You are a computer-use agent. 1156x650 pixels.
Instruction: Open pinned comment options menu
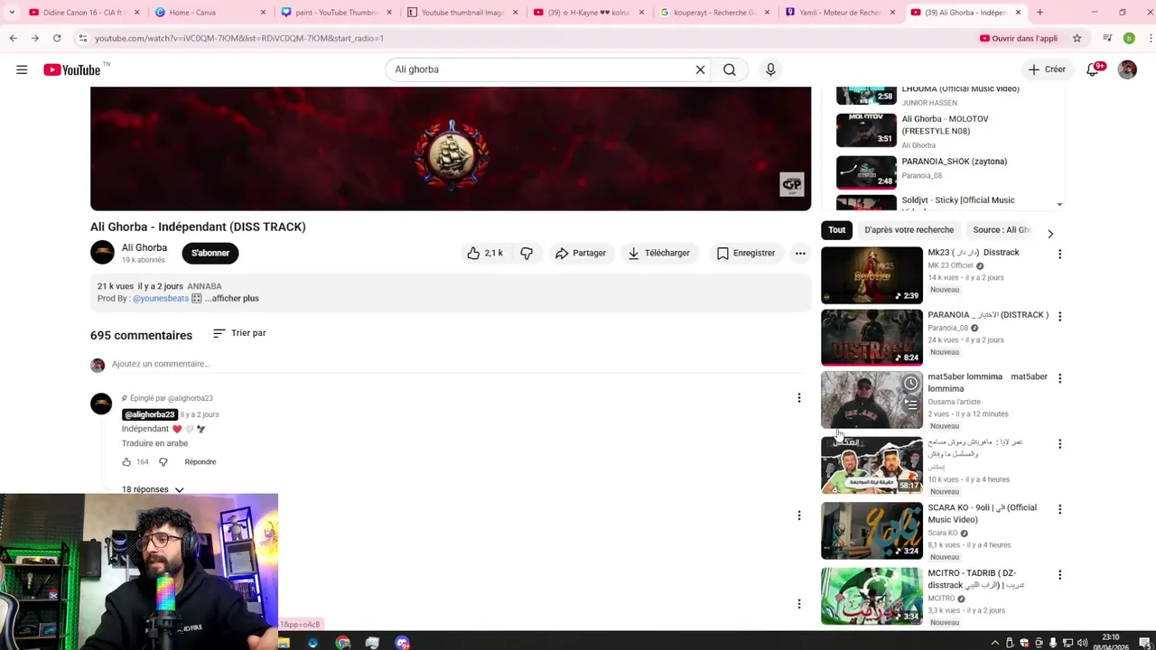click(x=798, y=398)
